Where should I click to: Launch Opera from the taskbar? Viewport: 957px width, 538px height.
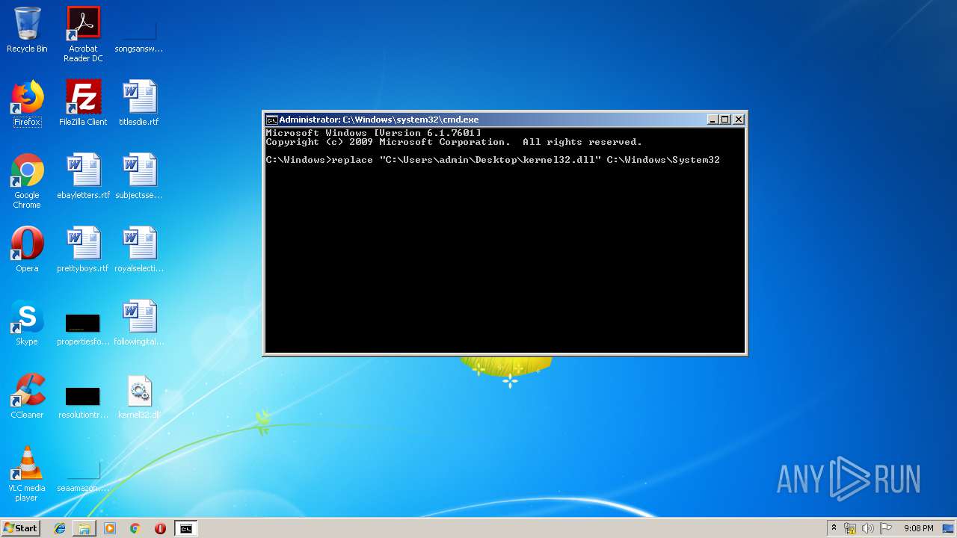coord(160,528)
